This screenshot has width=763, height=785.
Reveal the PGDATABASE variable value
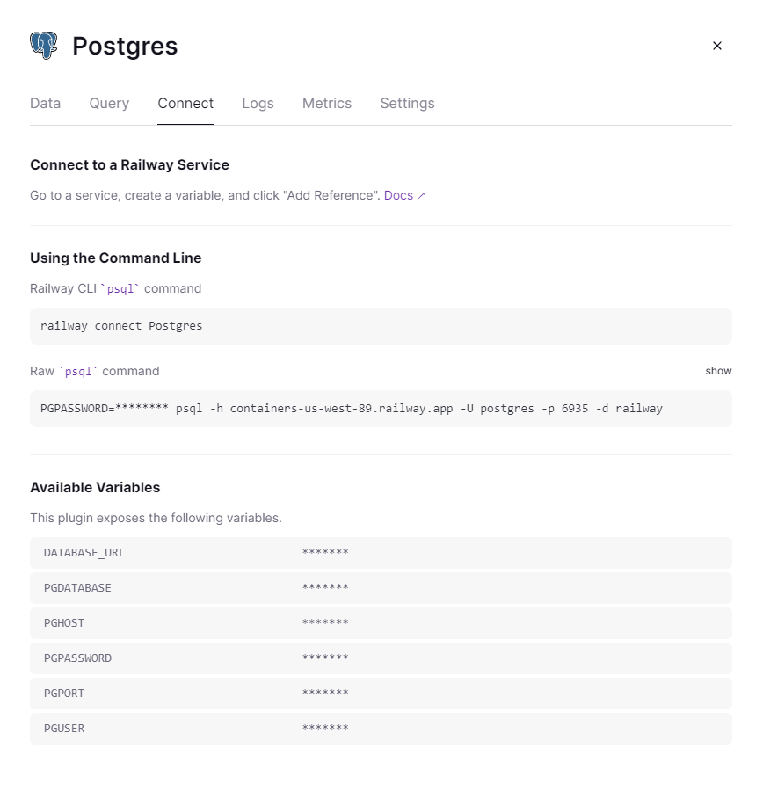pos(325,588)
